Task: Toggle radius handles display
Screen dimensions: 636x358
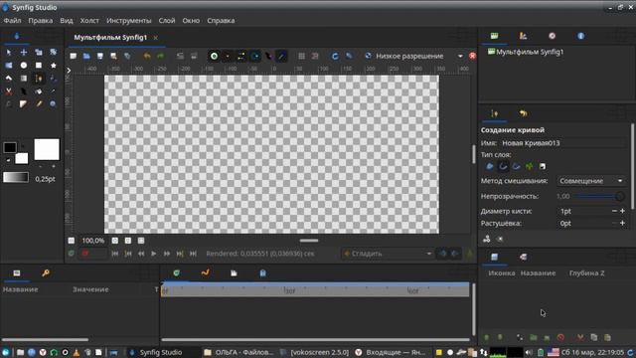Action: point(255,56)
